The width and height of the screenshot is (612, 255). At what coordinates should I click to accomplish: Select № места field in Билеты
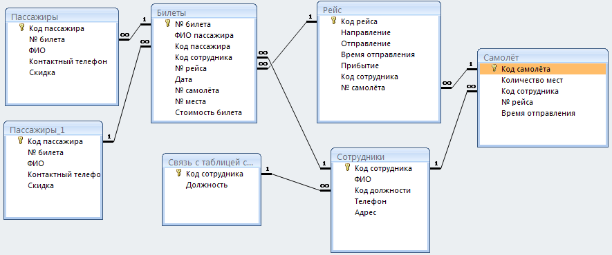[x=190, y=101]
